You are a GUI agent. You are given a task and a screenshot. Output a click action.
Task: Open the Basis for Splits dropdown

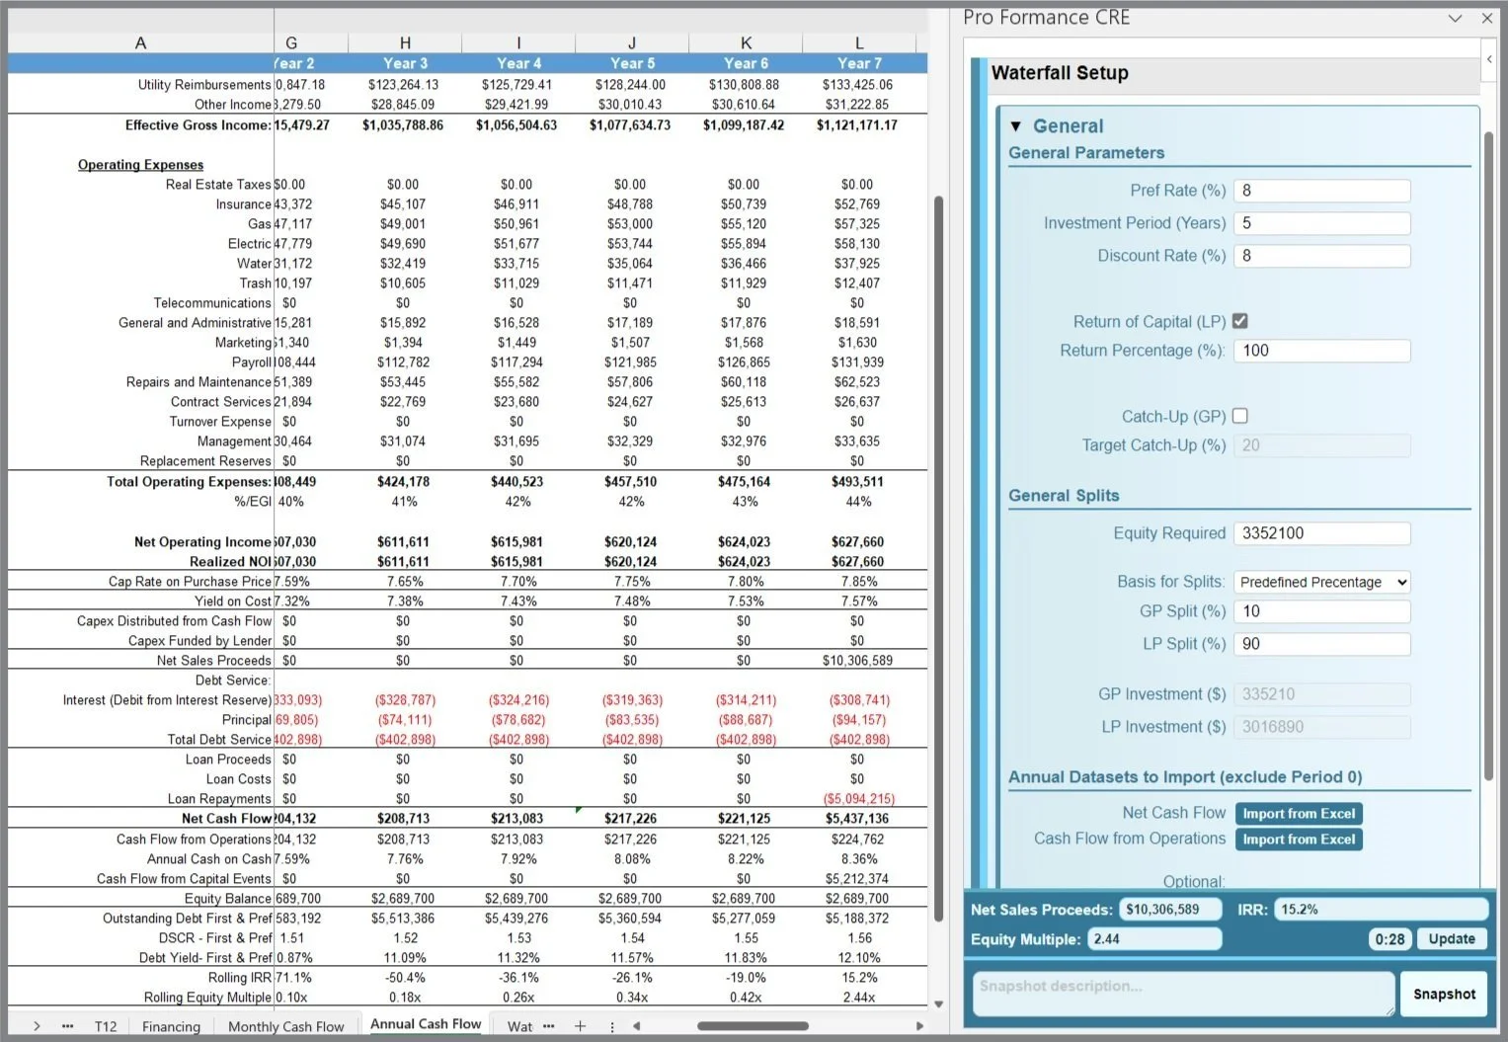point(1321,582)
